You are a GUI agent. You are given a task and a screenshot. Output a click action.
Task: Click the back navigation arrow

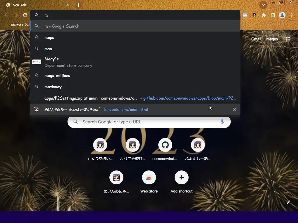6,15
